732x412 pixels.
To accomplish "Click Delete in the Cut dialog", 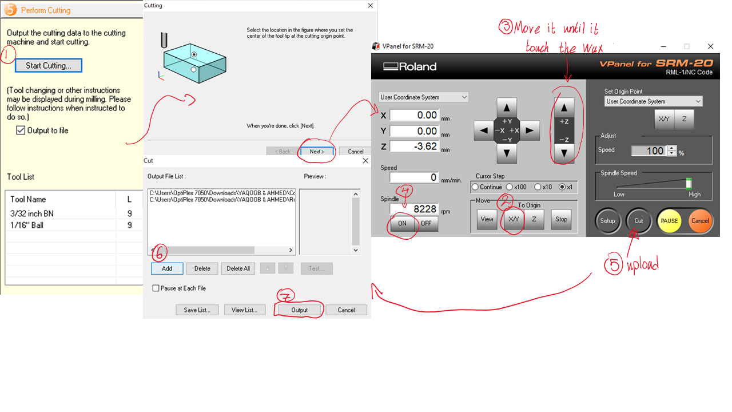I will point(202,268).
